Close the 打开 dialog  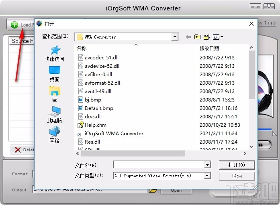pyautogui.click(x=251, y=24)
